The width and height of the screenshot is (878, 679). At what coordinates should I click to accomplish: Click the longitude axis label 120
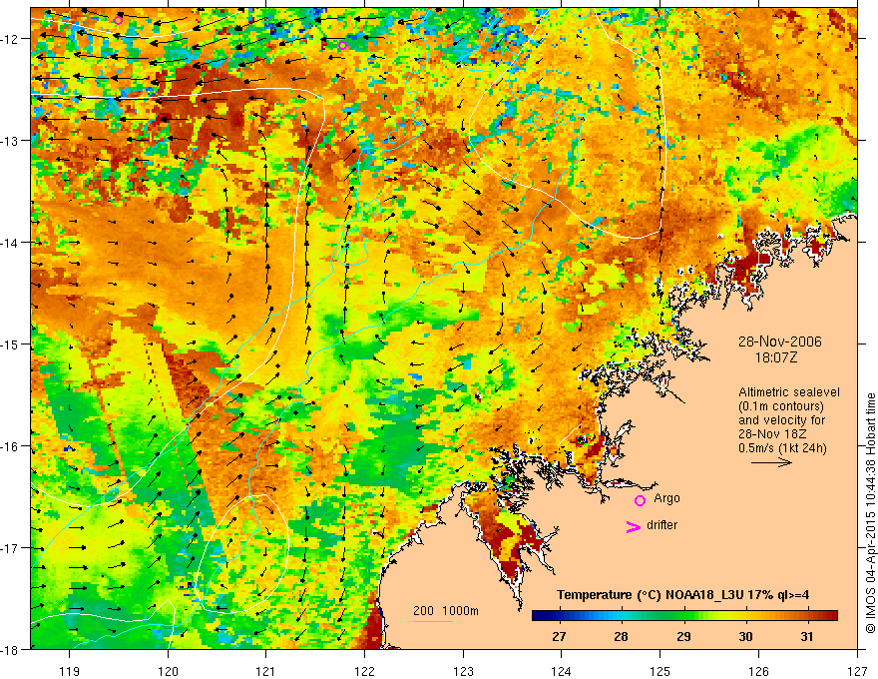[168, 671]
